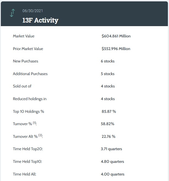The width and height of the screenshot is (169, 181).
Task: Click the 5 stocks additional purchases value
Action: [x=108, y=74]
